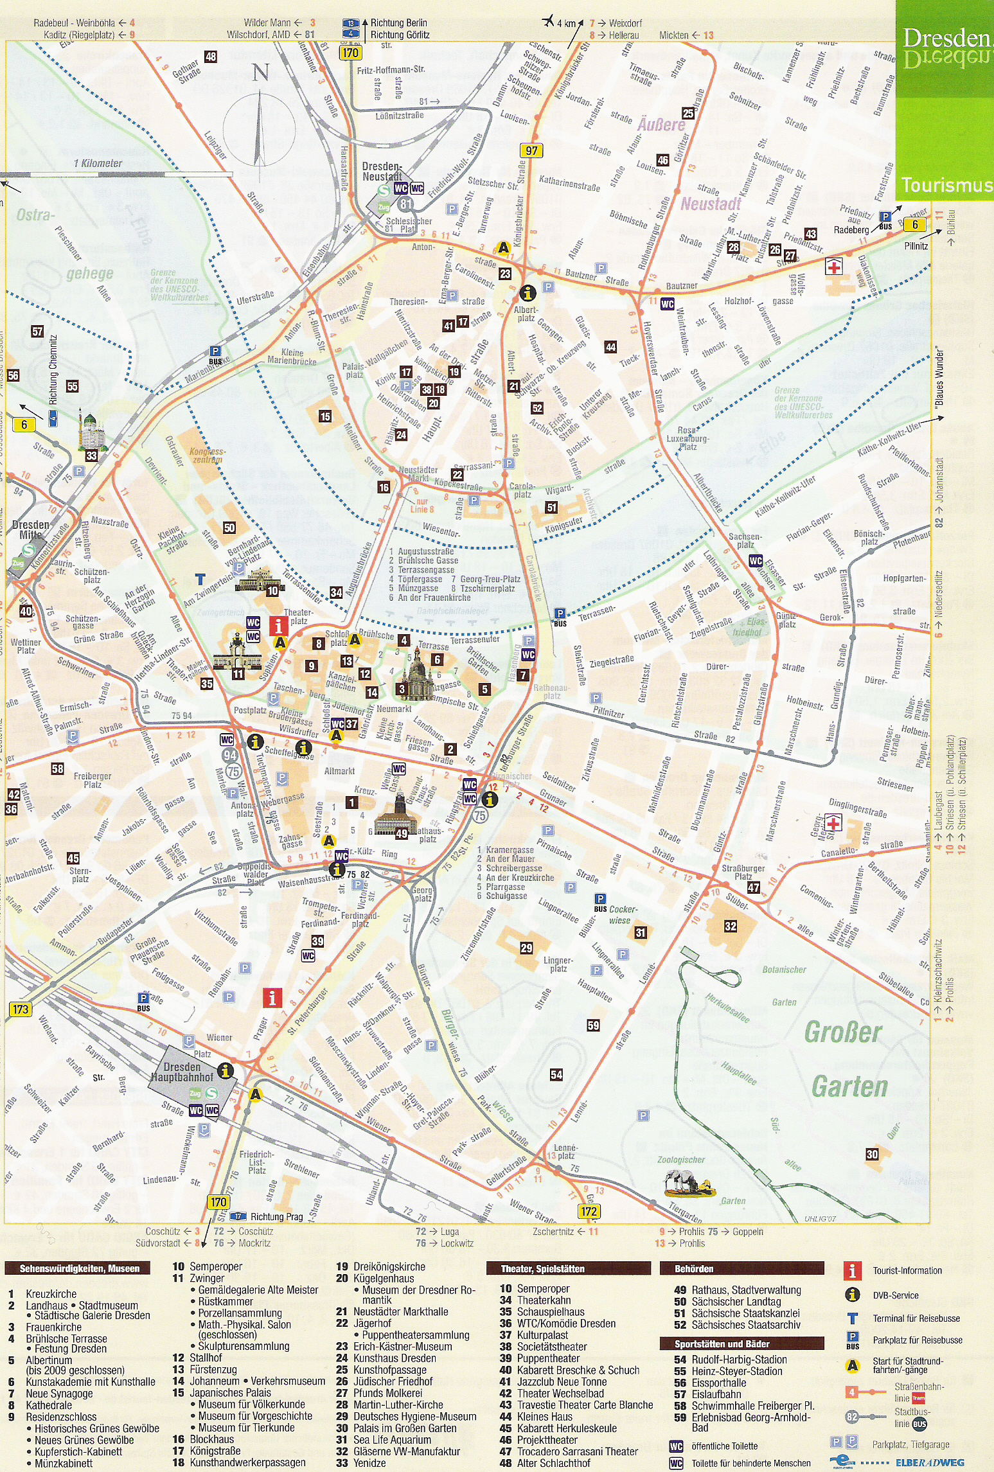Click legend entry 37 Kulturpalast

pos(534,1335)
